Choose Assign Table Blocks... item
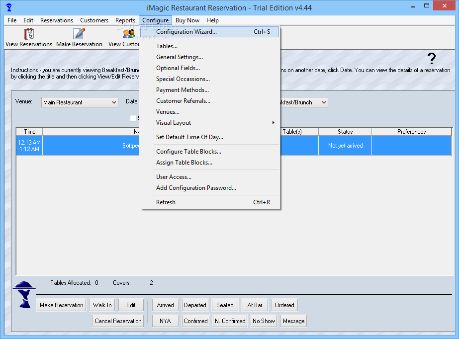459x339 pixels. [209, 163]
